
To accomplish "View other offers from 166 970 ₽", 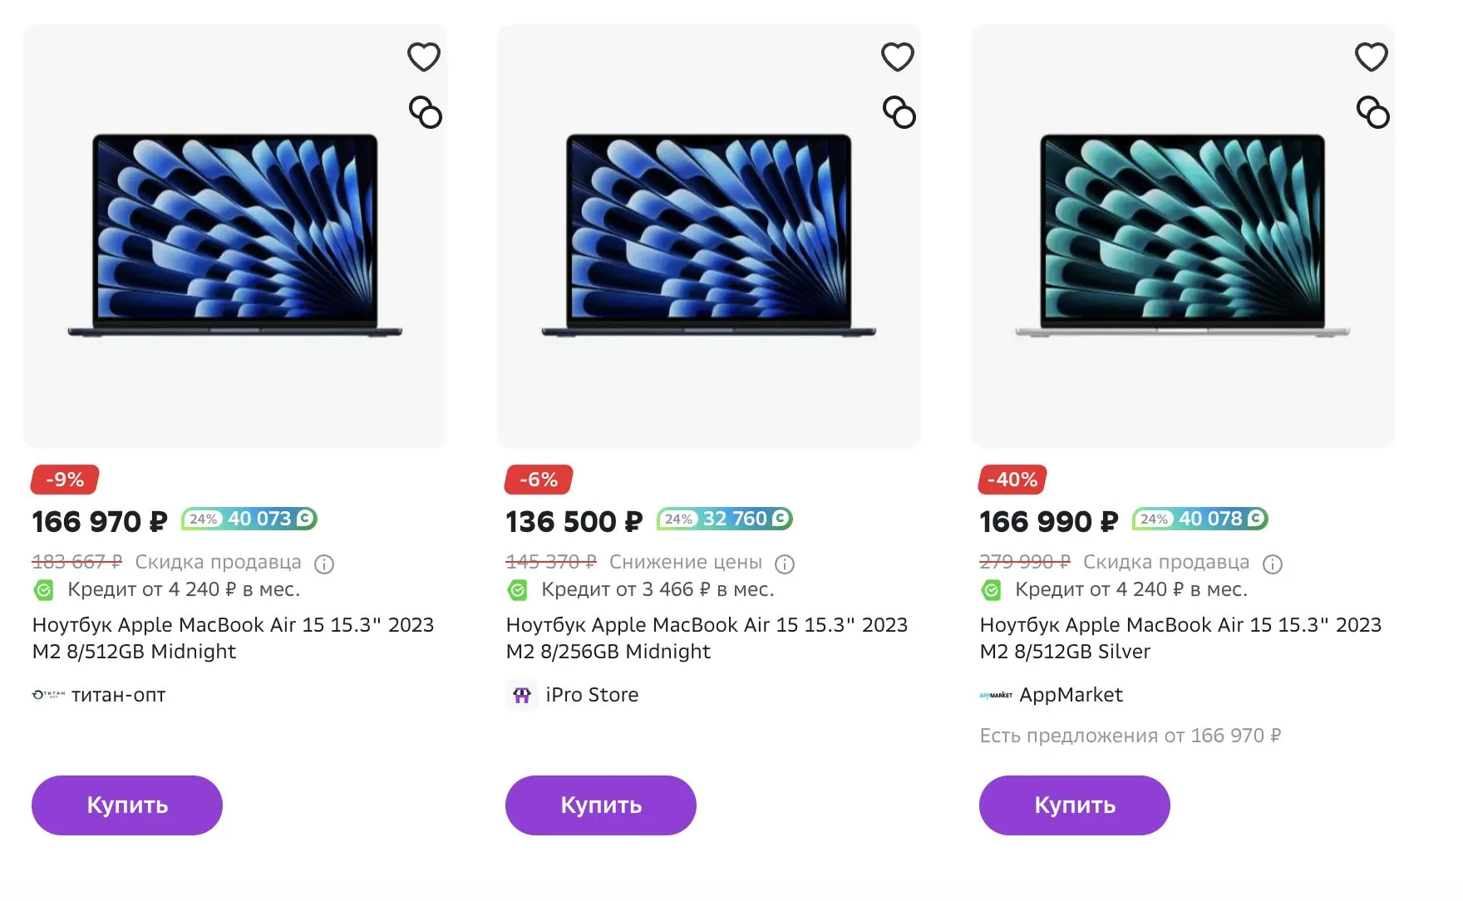I will point(1130,736).
